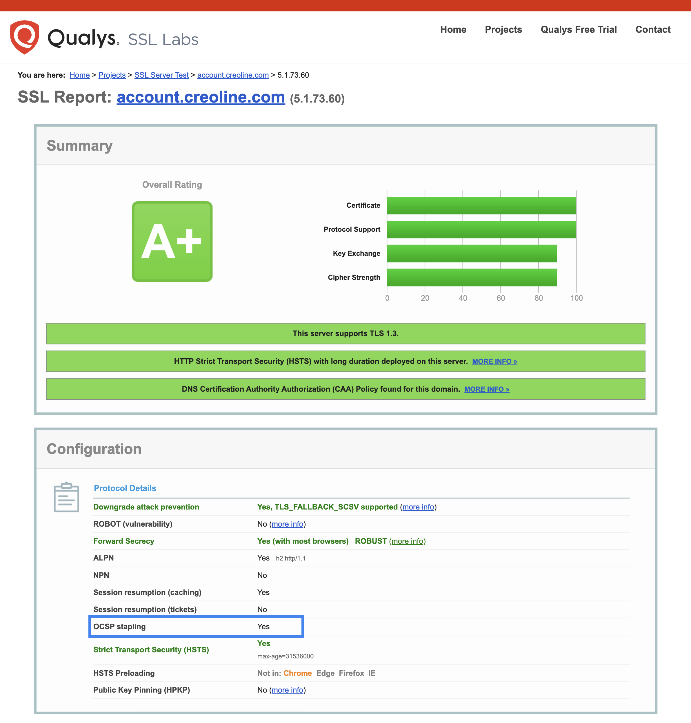691x723 pixels.
Task: Click the Protocol Details heading
Action: coord(125,488)
